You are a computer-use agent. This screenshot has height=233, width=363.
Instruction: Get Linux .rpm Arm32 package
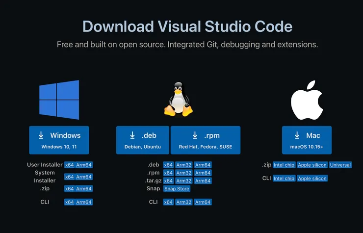point(184,173)
